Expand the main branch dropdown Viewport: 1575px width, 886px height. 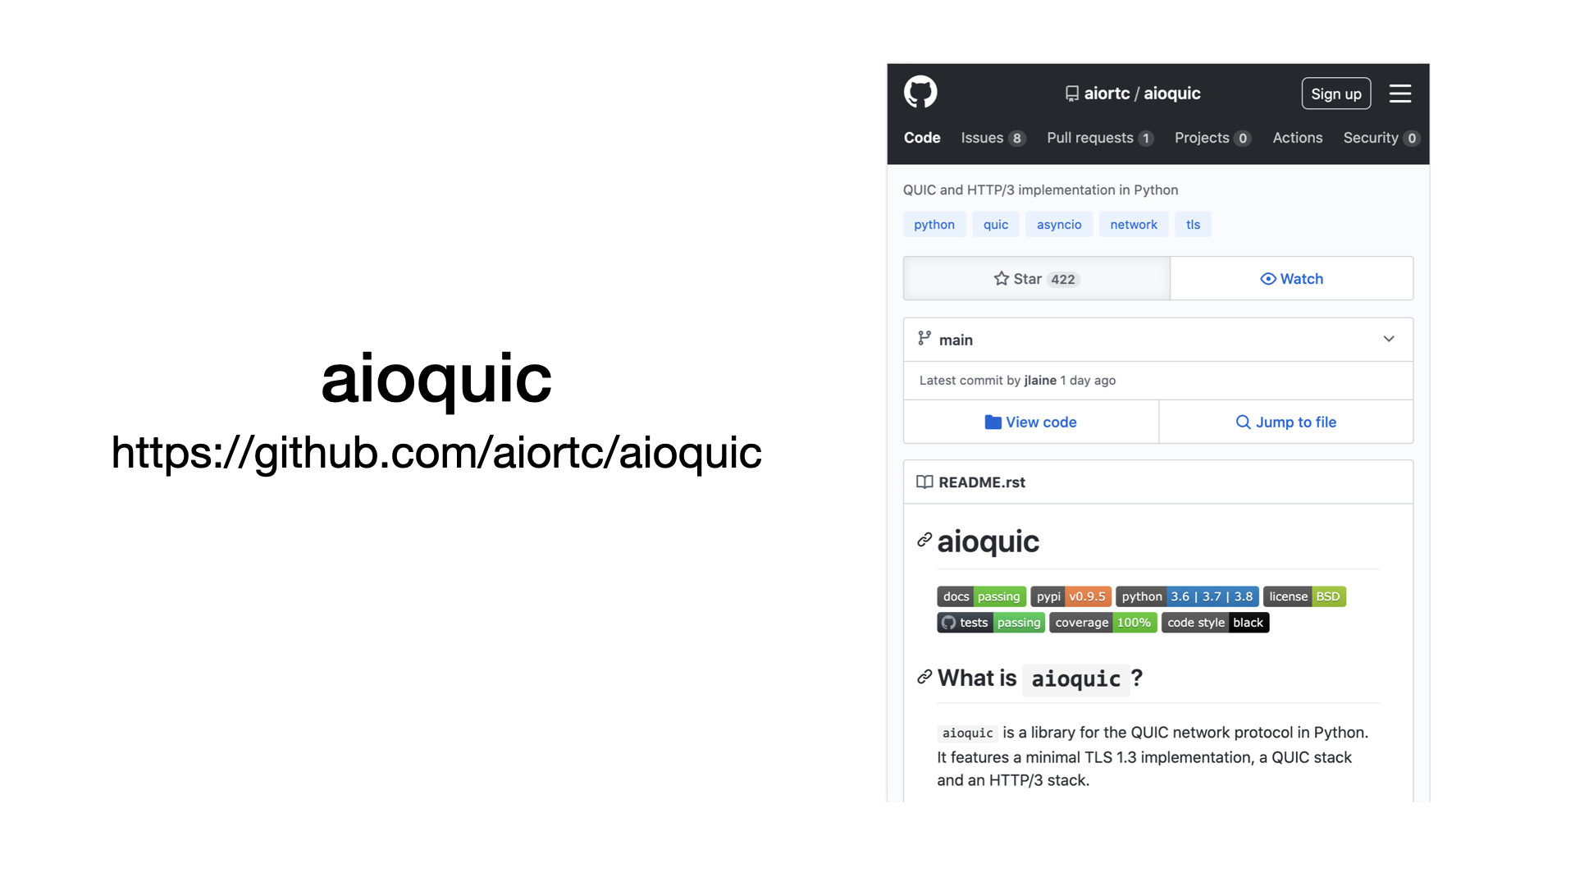[x=1389, y=340]
